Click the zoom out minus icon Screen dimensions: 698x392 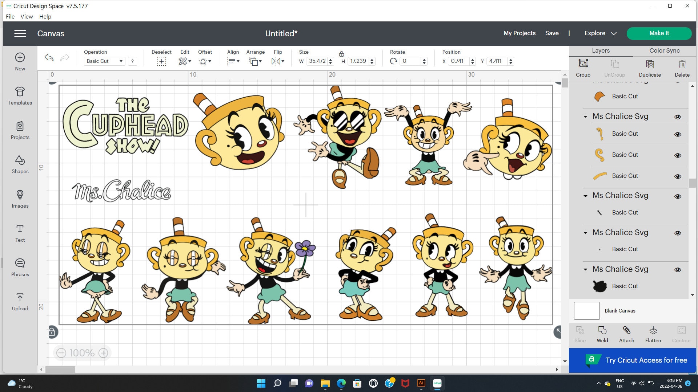click(x=61, y=353)
